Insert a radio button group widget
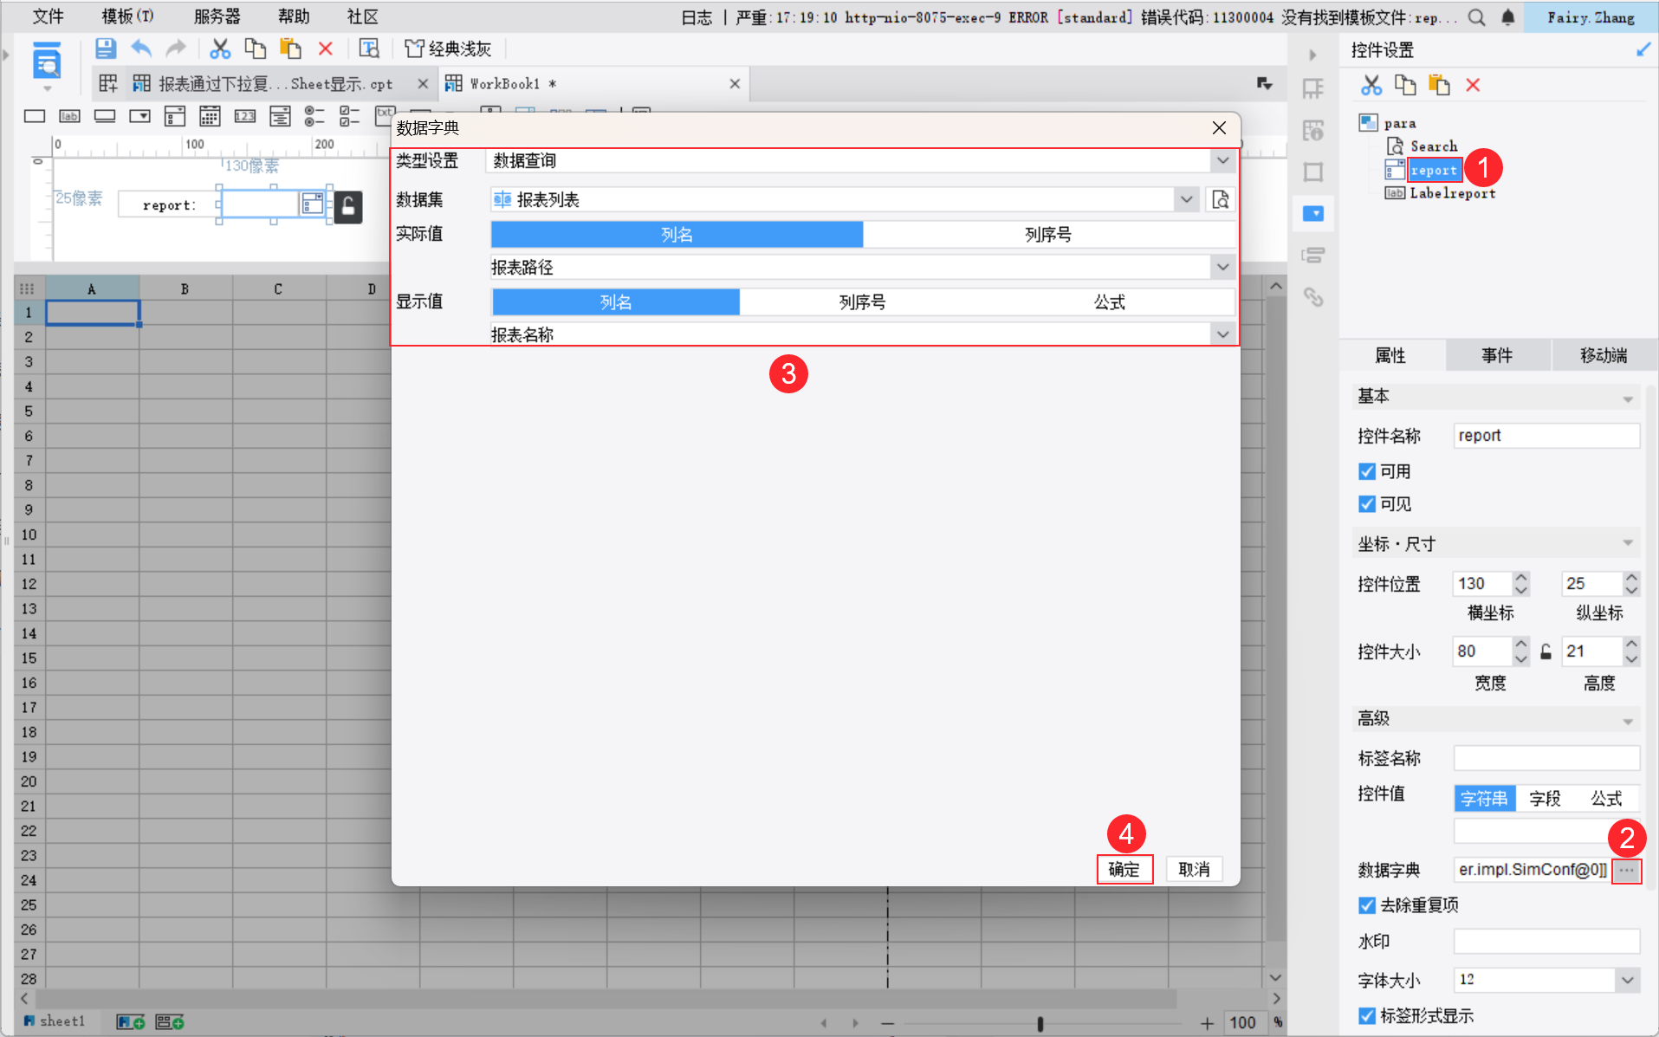The height and width of the screenshot is (1037, 1659). point(314,116)
